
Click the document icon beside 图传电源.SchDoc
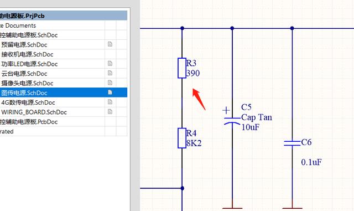tap(110, 92)
